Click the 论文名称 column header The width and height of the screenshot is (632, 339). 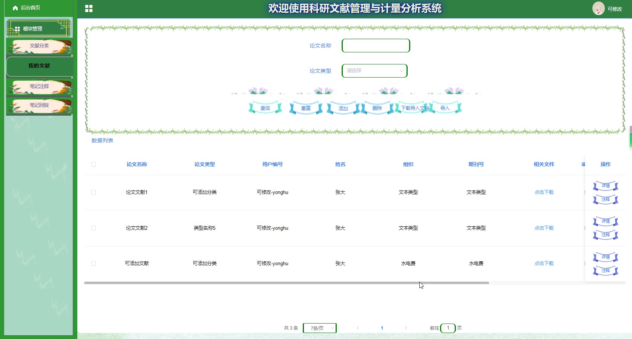point(137,164)
